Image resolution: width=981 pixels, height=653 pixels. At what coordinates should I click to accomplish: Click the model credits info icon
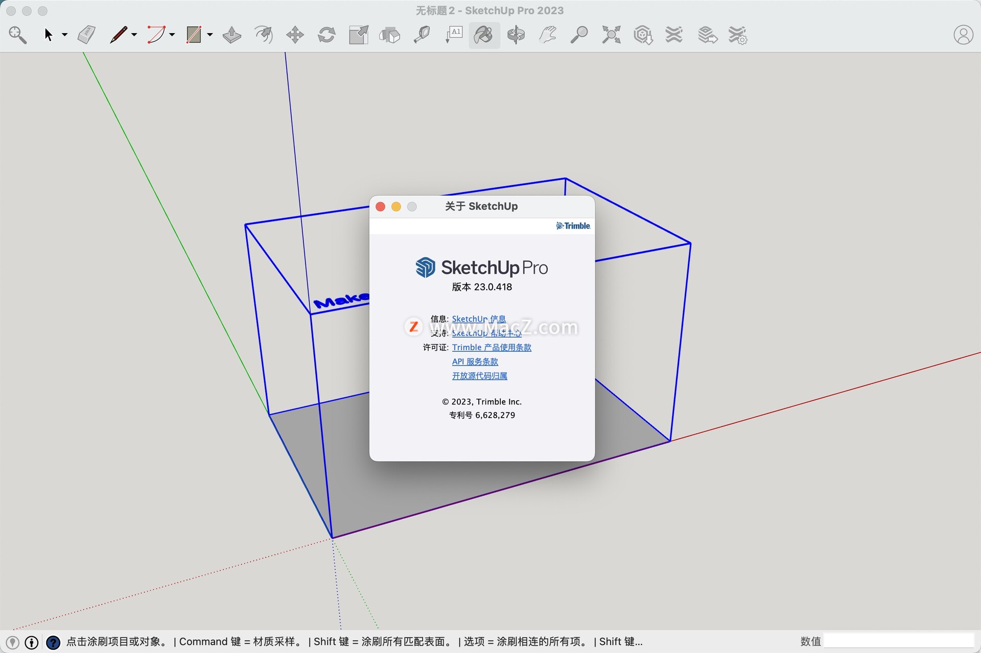32,642
